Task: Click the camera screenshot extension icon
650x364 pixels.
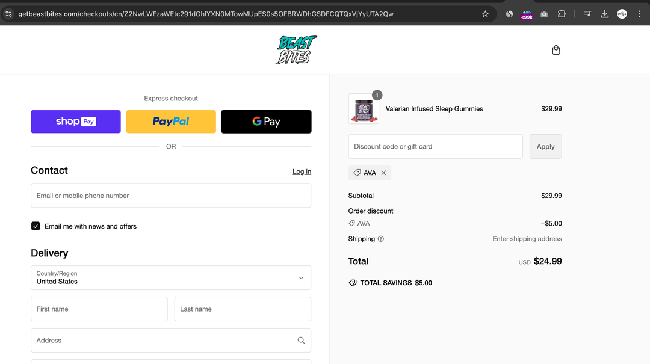Action: (x=544, y=14)
